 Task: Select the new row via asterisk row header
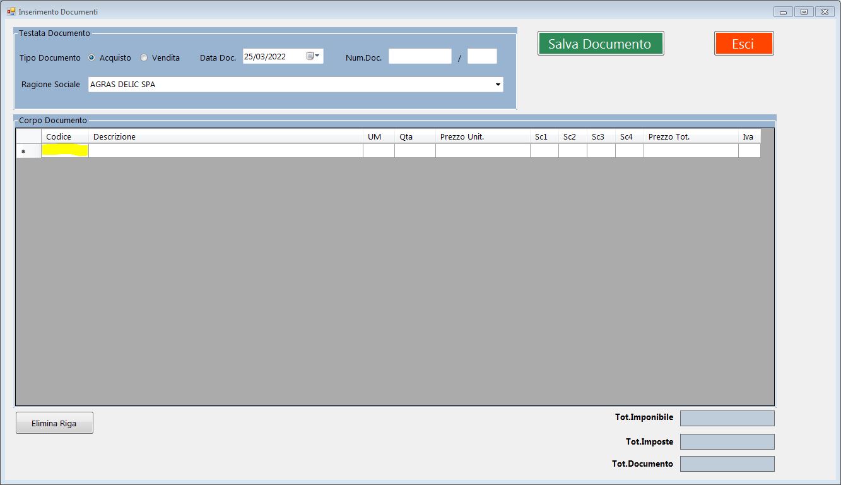[x=28, y=150]
